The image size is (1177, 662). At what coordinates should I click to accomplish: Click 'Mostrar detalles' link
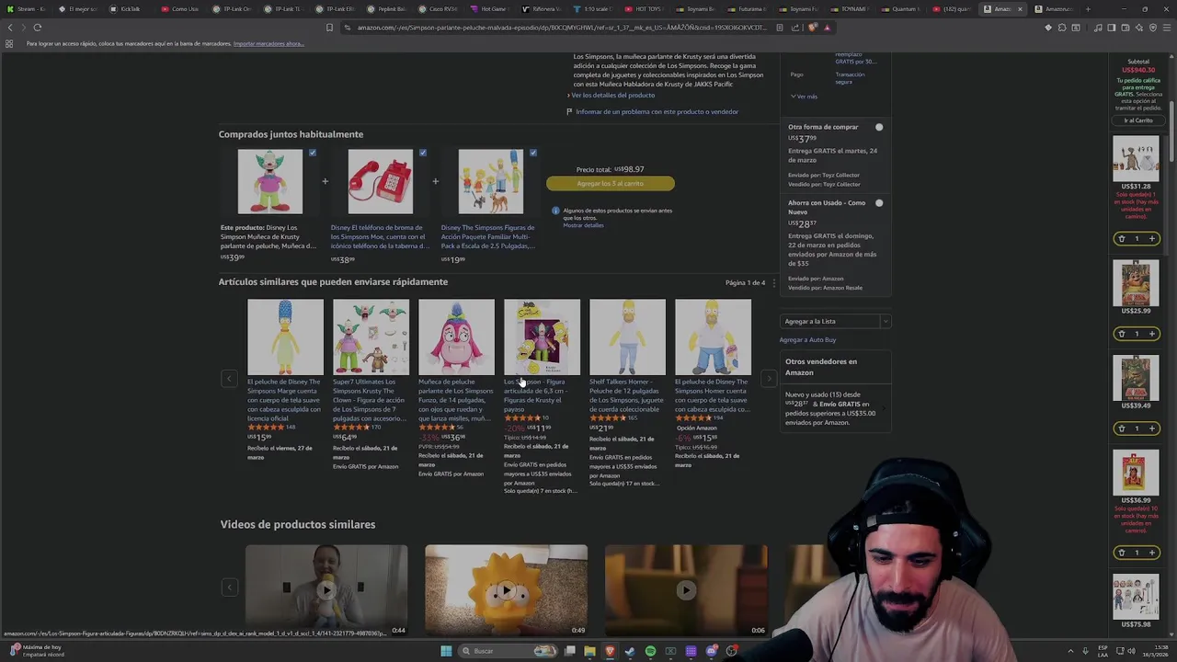pyautogui.click(x=583, y=225)
